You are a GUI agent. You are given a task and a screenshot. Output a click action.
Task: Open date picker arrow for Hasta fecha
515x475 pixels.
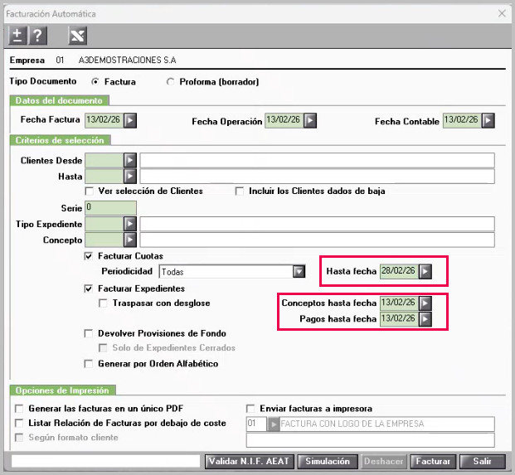(425, 271)
